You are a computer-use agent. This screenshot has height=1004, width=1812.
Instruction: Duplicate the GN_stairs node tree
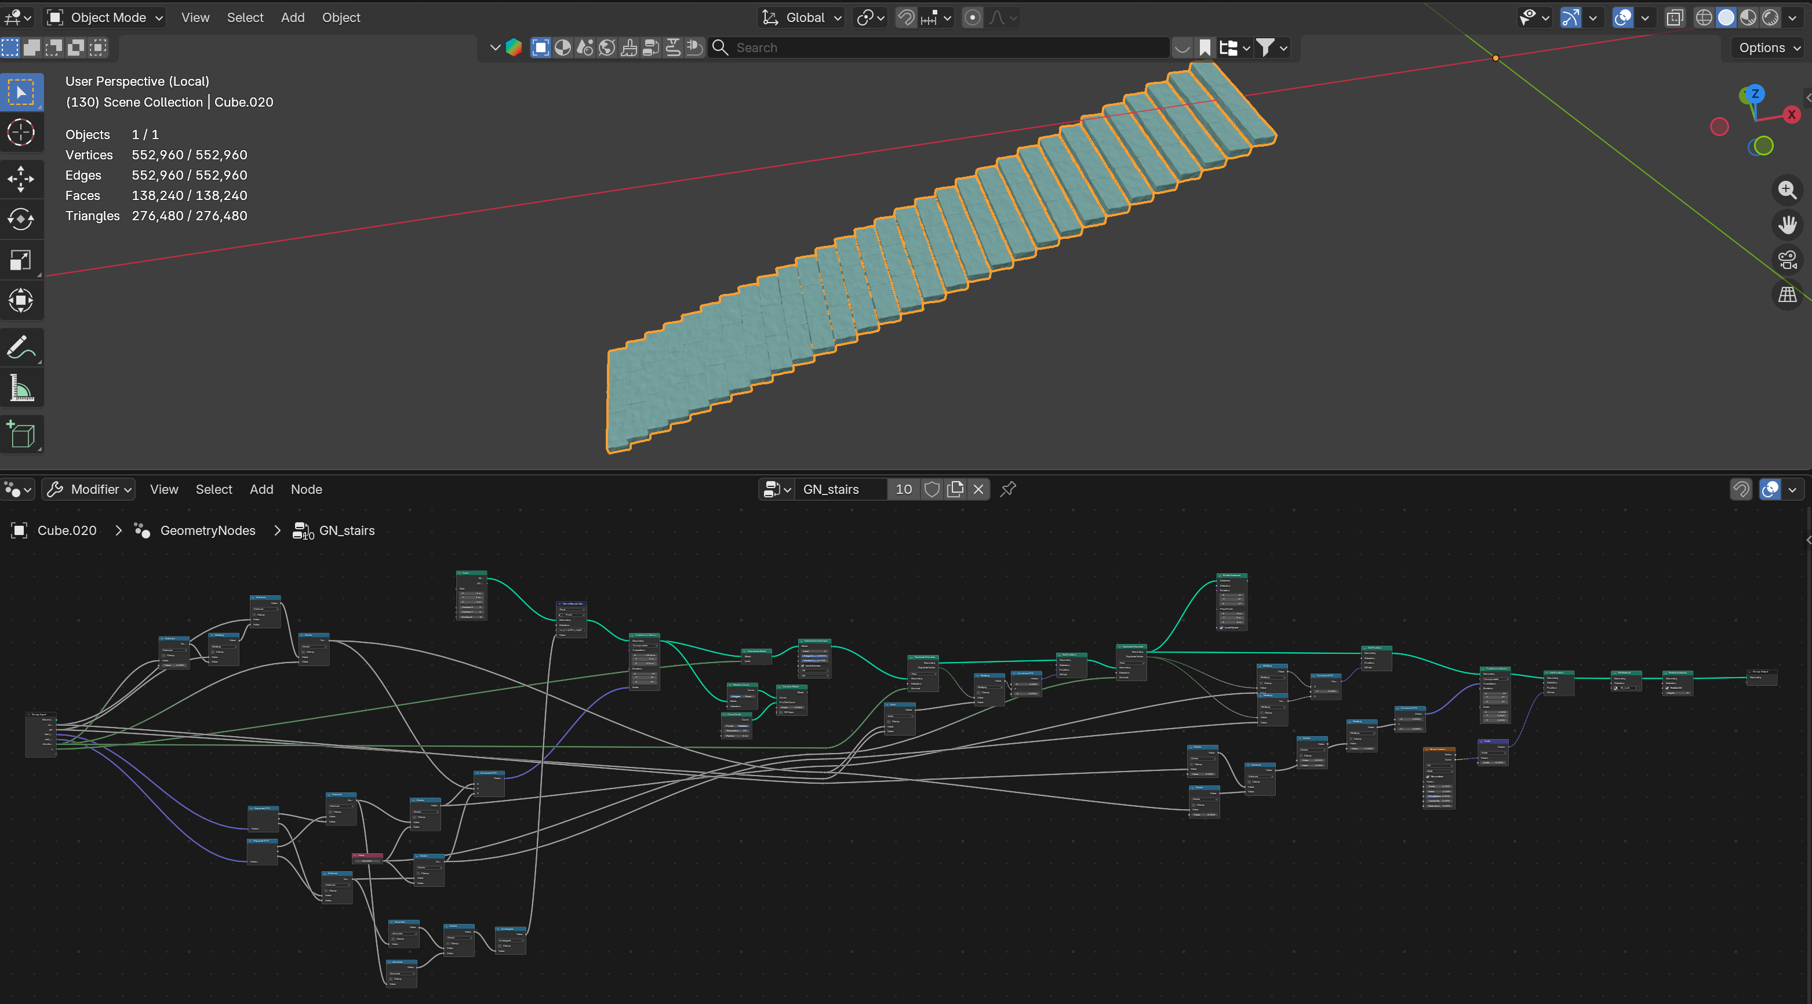tap(955, 490)
